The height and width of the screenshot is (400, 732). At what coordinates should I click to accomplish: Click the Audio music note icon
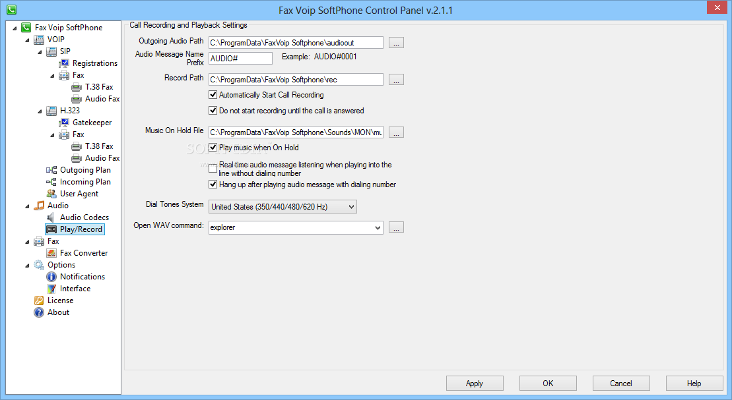tap(39, 206)
